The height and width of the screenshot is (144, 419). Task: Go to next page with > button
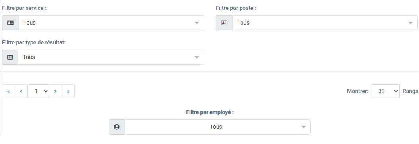click(x=55, y=91)
